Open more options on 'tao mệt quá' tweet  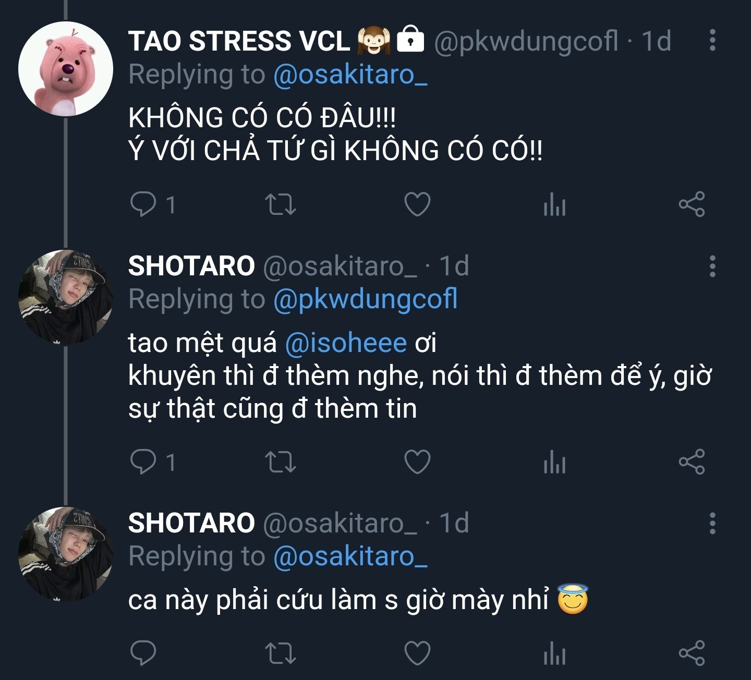point(712,266)
